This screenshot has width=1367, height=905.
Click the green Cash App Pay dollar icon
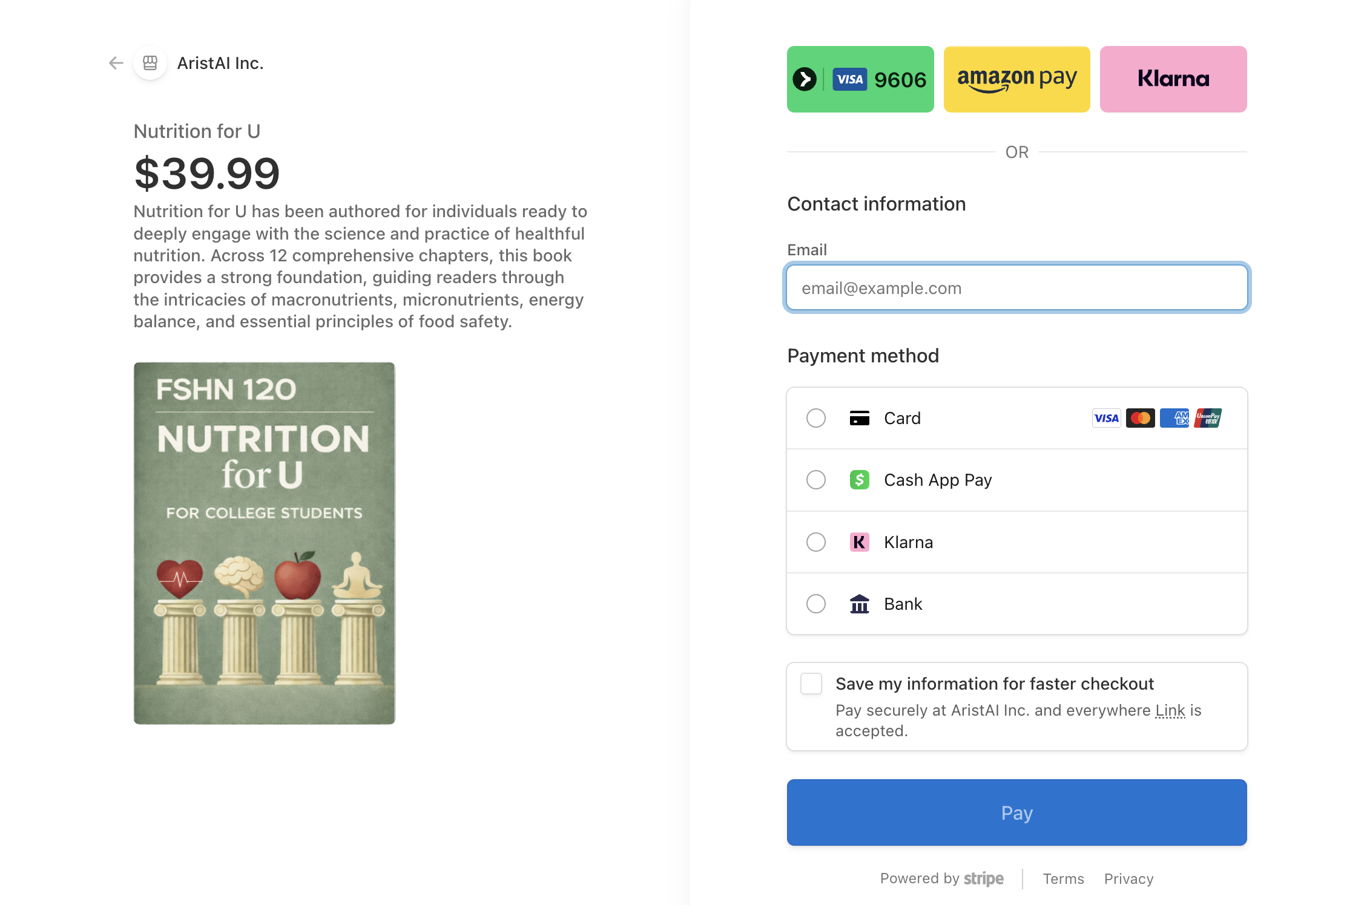click(x=859, y=480)
